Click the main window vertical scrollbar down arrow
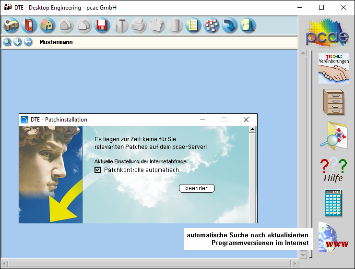This screenshot has width=355, height=269. click(303, 256)
